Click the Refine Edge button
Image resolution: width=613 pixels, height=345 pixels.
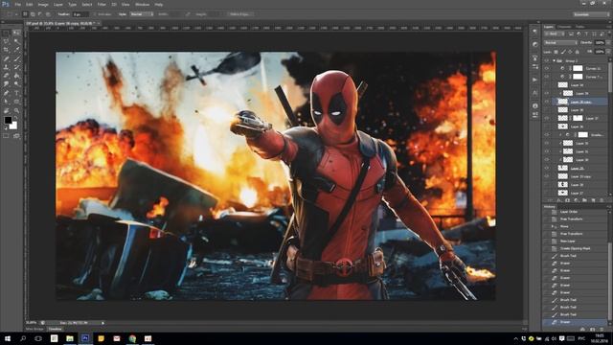240,14
